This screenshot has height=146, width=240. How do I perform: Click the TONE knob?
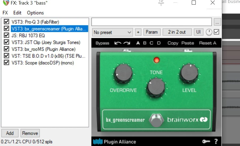click(156, 87)
